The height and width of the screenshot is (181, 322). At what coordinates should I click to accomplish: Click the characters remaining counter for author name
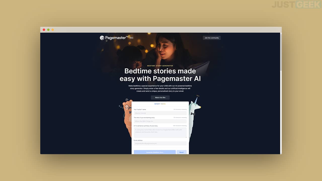coord(180,110)
